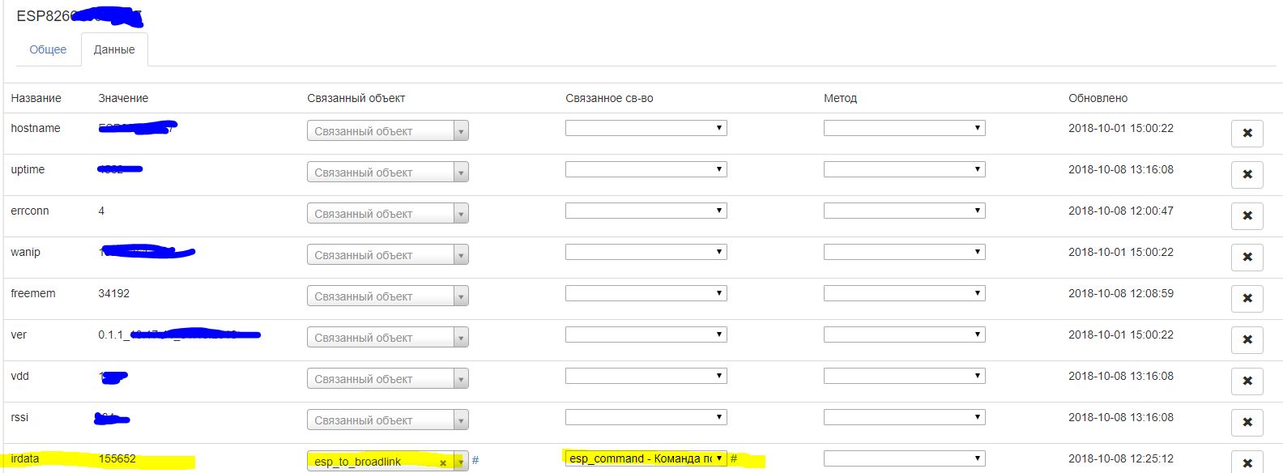Image resolution: width=1283 pixels, height=473 pixels.
Task: Expand linked object combo box for freemem
Action: click(x=387, y=296)
